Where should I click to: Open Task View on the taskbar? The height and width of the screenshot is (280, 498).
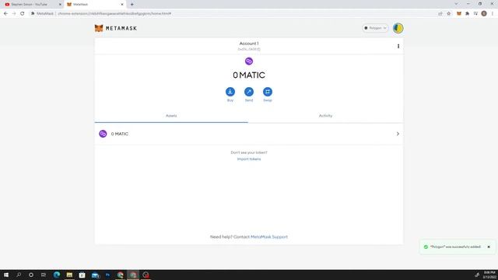44,275
